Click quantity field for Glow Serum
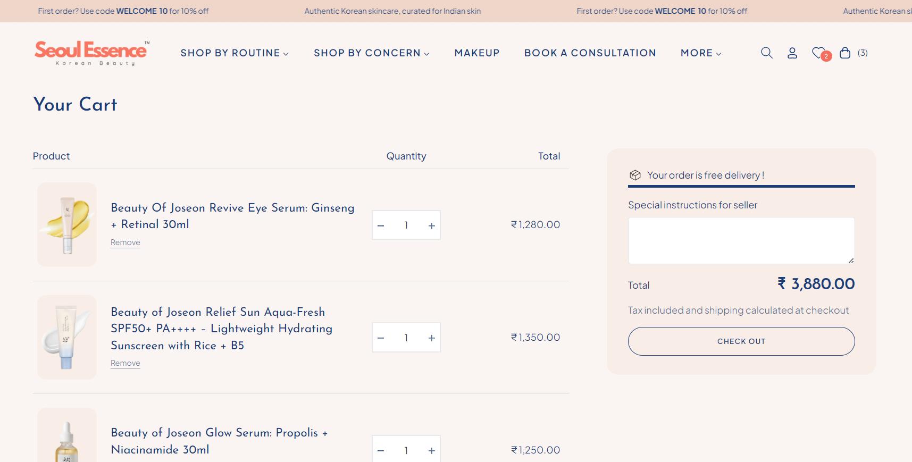Screen dimensions: 912x462 (406, 450)
